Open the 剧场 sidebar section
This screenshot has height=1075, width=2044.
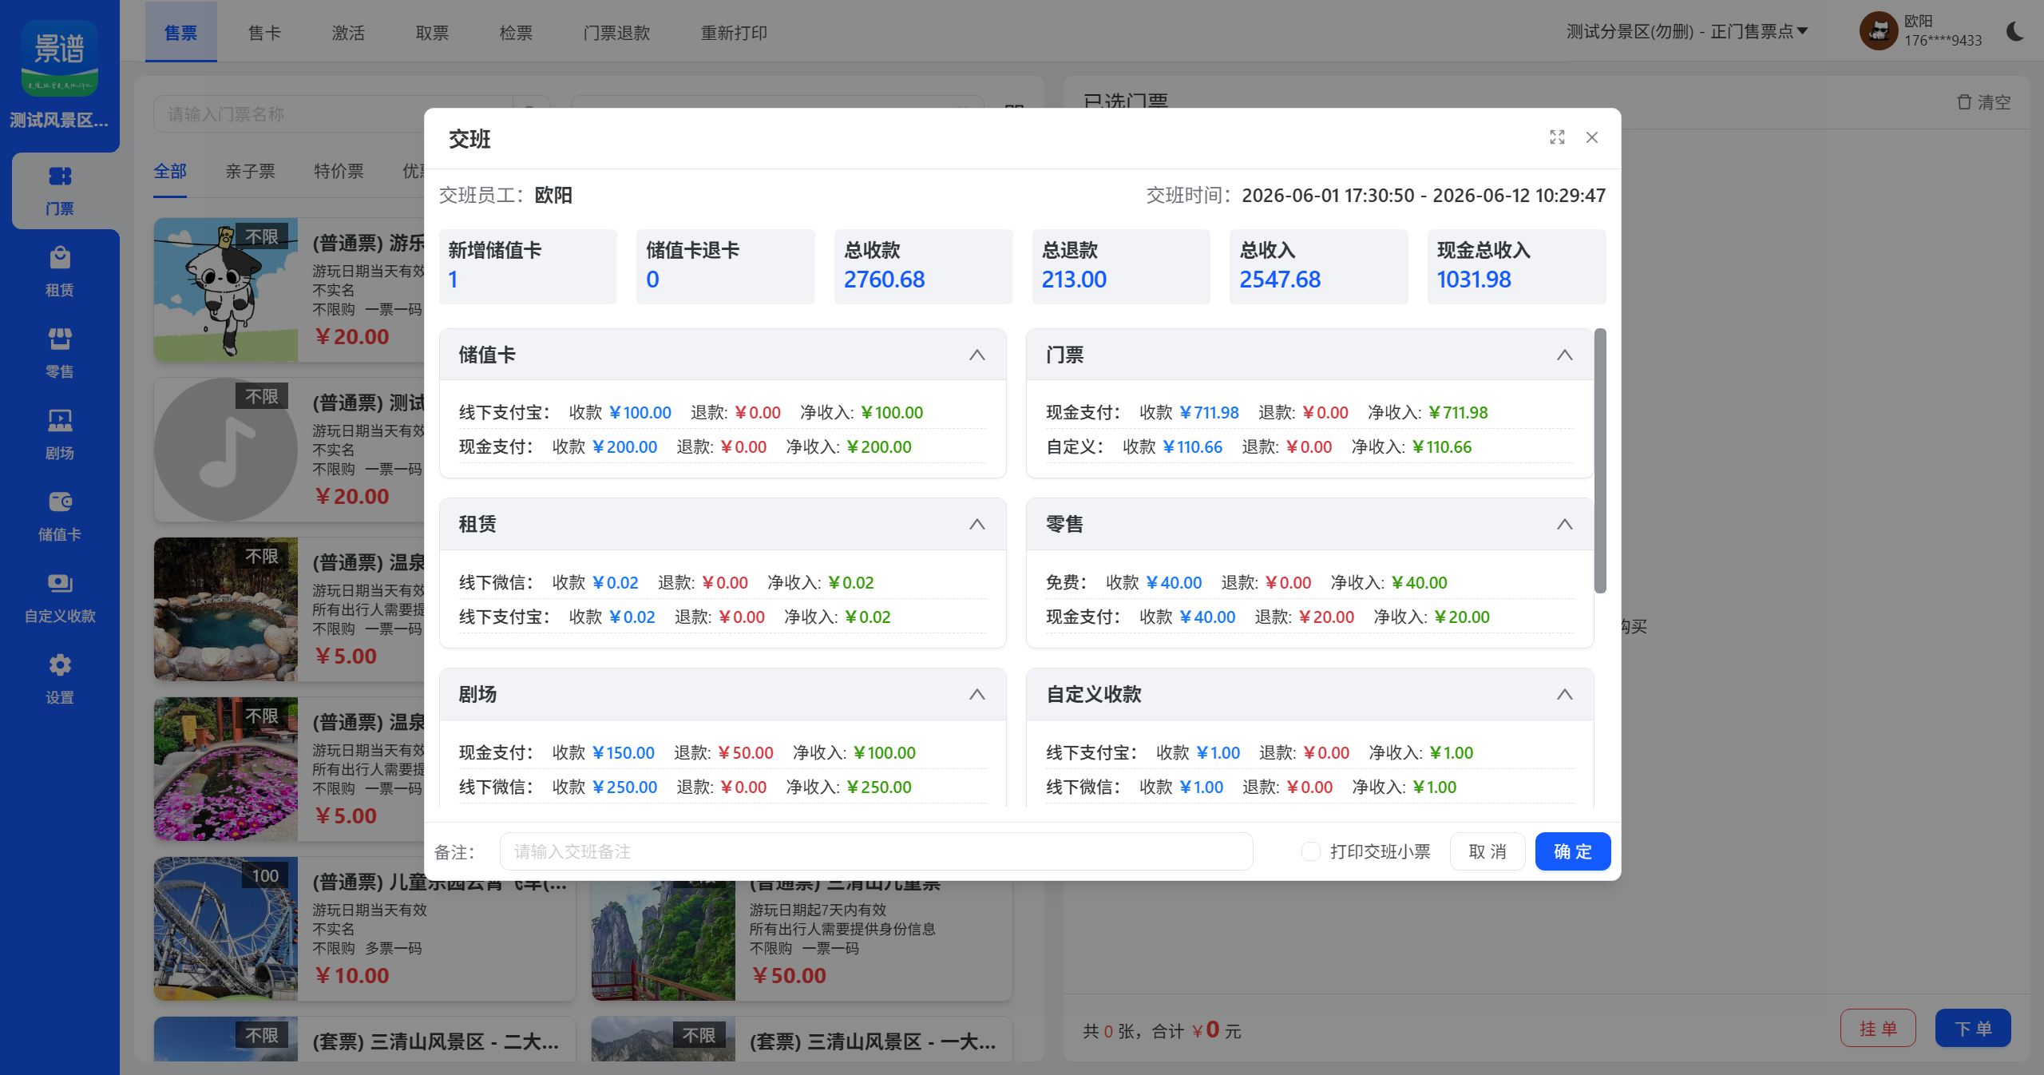(x=60, y=435)
